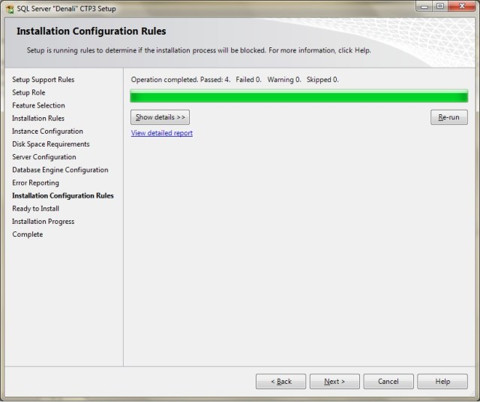Viewport: 480px width, 402px height.
Task: Select Setup Support Rules step
Action: click(43, 80)
